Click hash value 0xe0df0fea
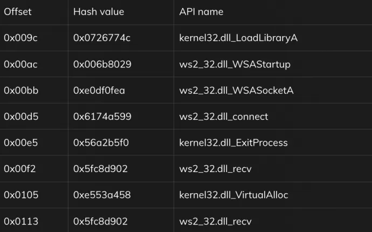Viewport: 372px width, 232px height. click(99, 91)
